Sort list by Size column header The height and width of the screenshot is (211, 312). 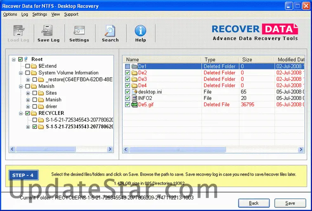tap(257, 59)
